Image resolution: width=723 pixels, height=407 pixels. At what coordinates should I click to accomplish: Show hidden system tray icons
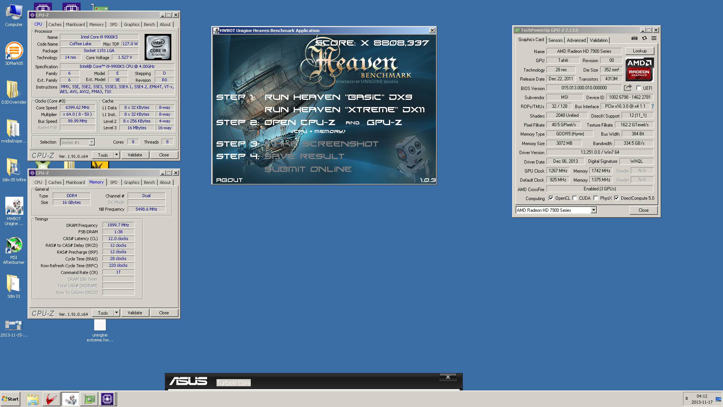[686, 399]
